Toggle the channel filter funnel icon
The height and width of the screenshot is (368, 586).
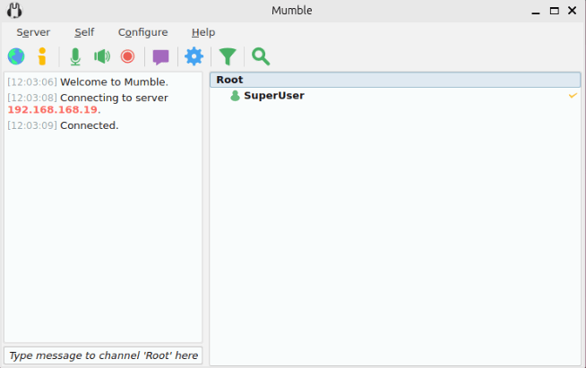(x=228, y=56)
